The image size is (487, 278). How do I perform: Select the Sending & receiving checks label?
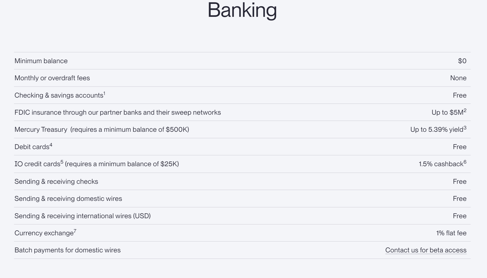click(x=56, y=182)
